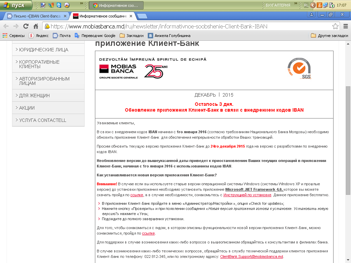Open the Другие закладки folder
Screen dimensions: 351x263
(329, 36)
